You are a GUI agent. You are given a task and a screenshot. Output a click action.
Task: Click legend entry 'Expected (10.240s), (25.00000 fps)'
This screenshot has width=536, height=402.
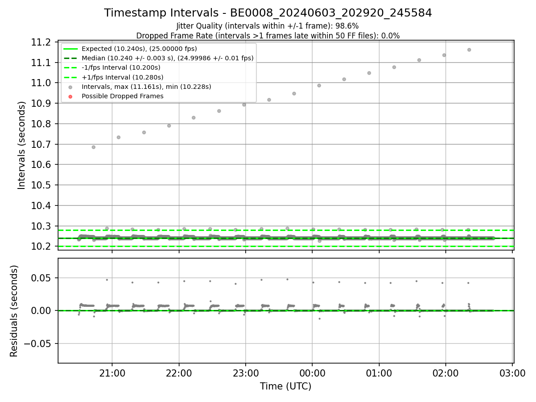pos(139,49)
